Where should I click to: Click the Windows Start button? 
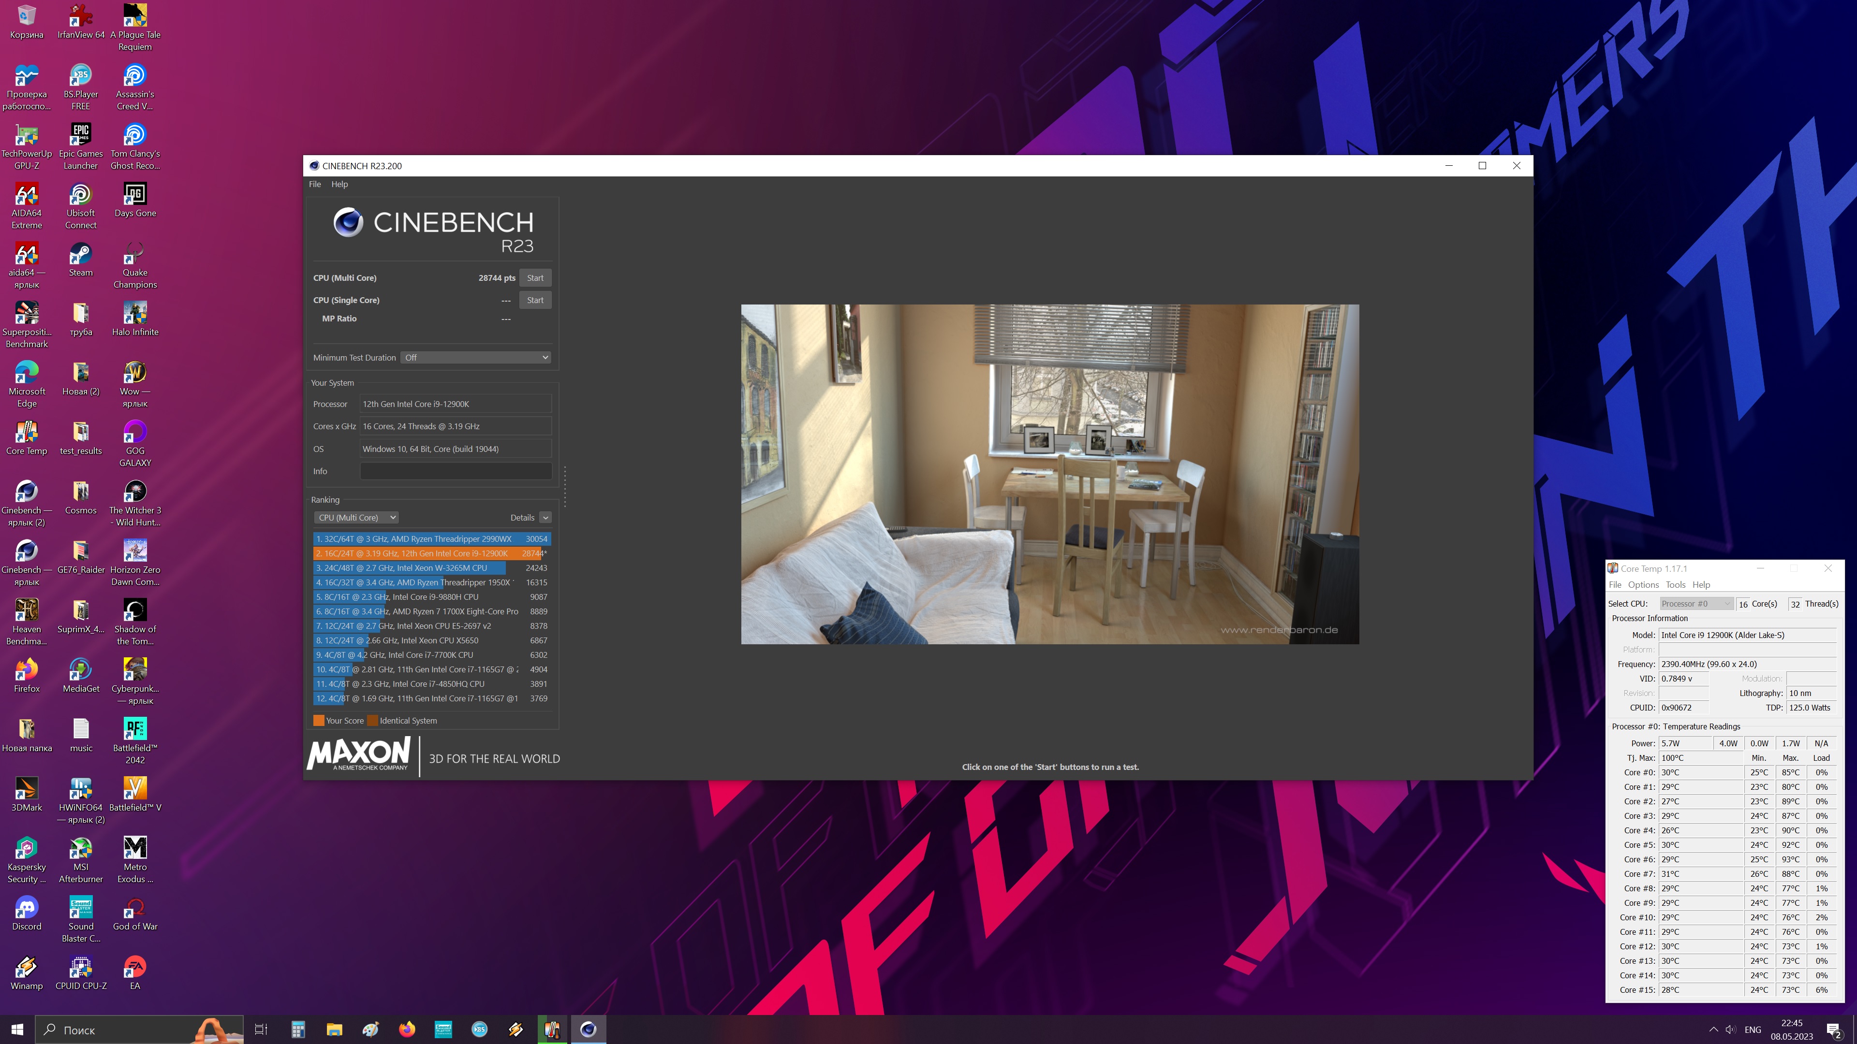pyautogui.click(x=17, y=1029)
